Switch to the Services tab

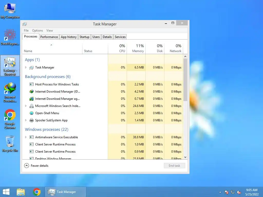(x=120, y=37)
